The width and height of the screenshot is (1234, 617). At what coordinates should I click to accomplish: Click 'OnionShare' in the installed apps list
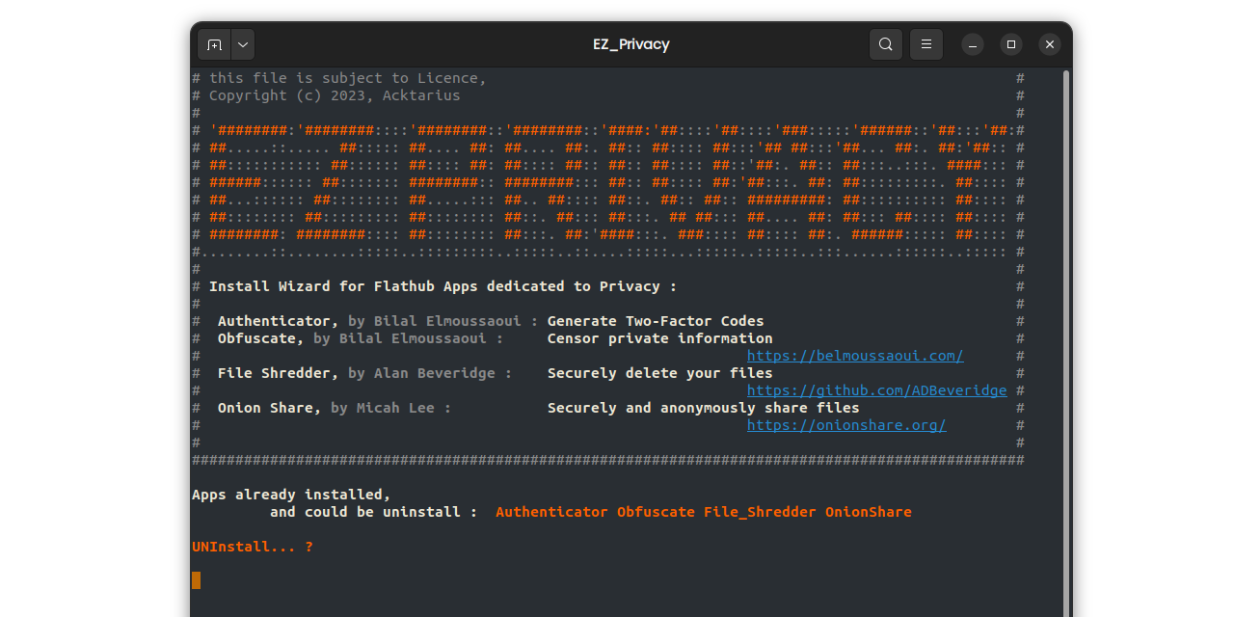[x=868, y=512]
